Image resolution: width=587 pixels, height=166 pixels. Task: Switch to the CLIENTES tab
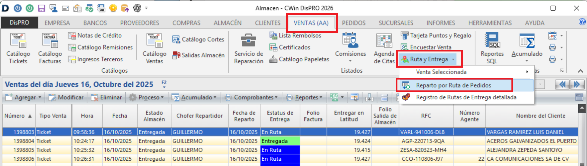(x=267, y=23)
